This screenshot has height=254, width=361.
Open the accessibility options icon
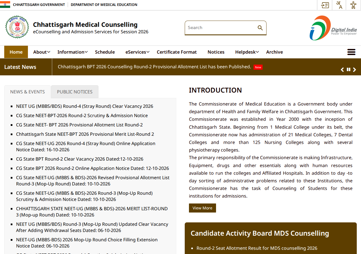[353, 5]
